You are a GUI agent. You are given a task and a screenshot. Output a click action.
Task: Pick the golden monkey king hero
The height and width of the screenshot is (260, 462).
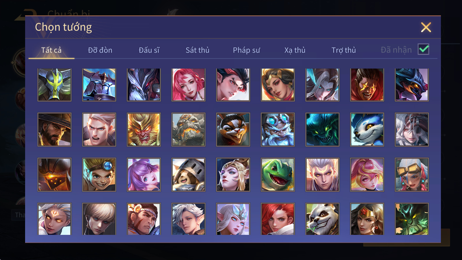click(144, 129)
